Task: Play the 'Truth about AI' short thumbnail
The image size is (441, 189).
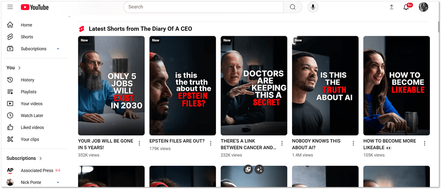Action: click(x=325, y=85)
